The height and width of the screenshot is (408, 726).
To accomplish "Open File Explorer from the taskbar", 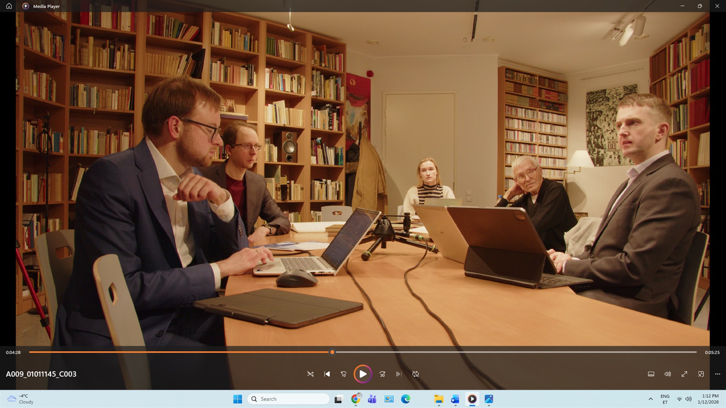I will coord(439,399).
